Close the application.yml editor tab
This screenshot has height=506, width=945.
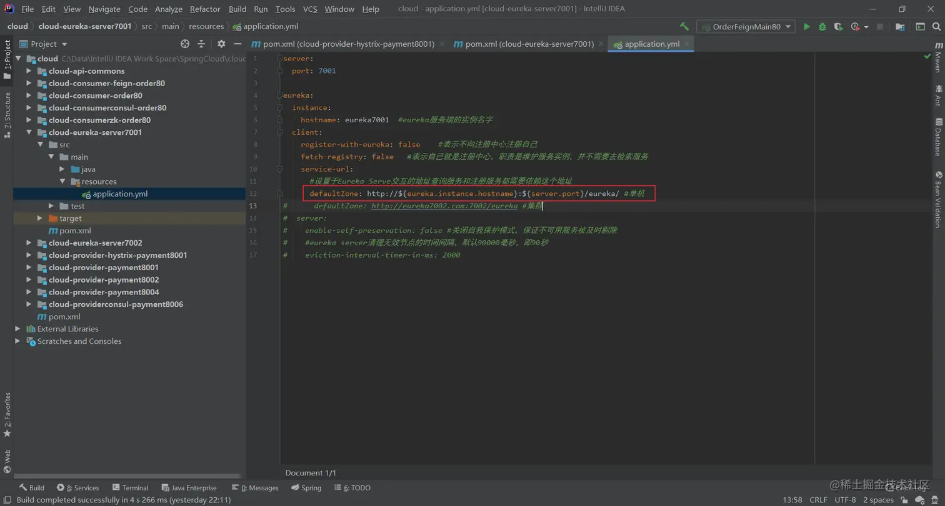(687, 44)
